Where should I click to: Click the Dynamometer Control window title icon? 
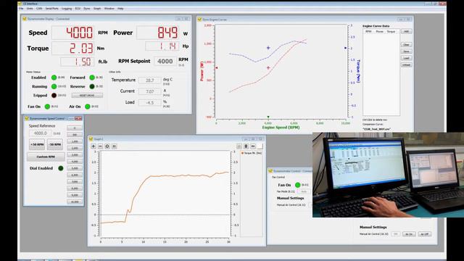[270, 171]
